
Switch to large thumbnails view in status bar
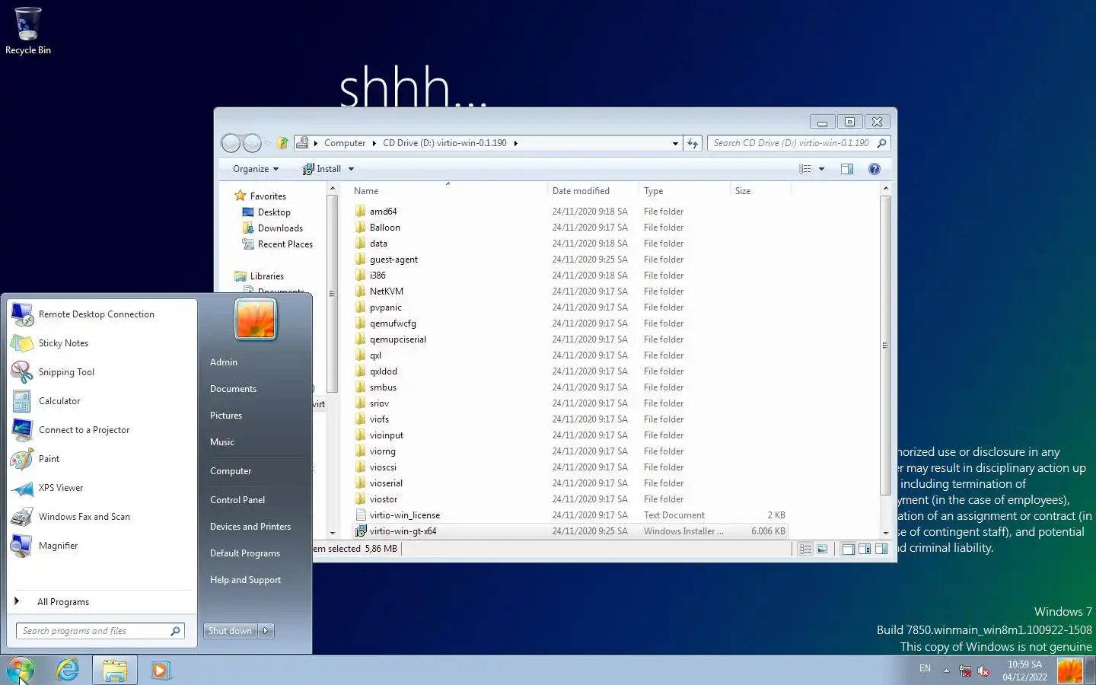coord(822,549)
